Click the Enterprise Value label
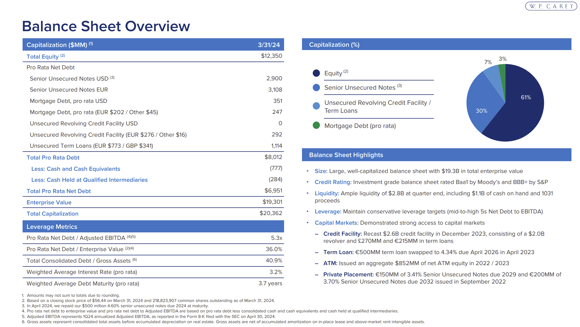580x327 pixels. (x=49, y=202)
